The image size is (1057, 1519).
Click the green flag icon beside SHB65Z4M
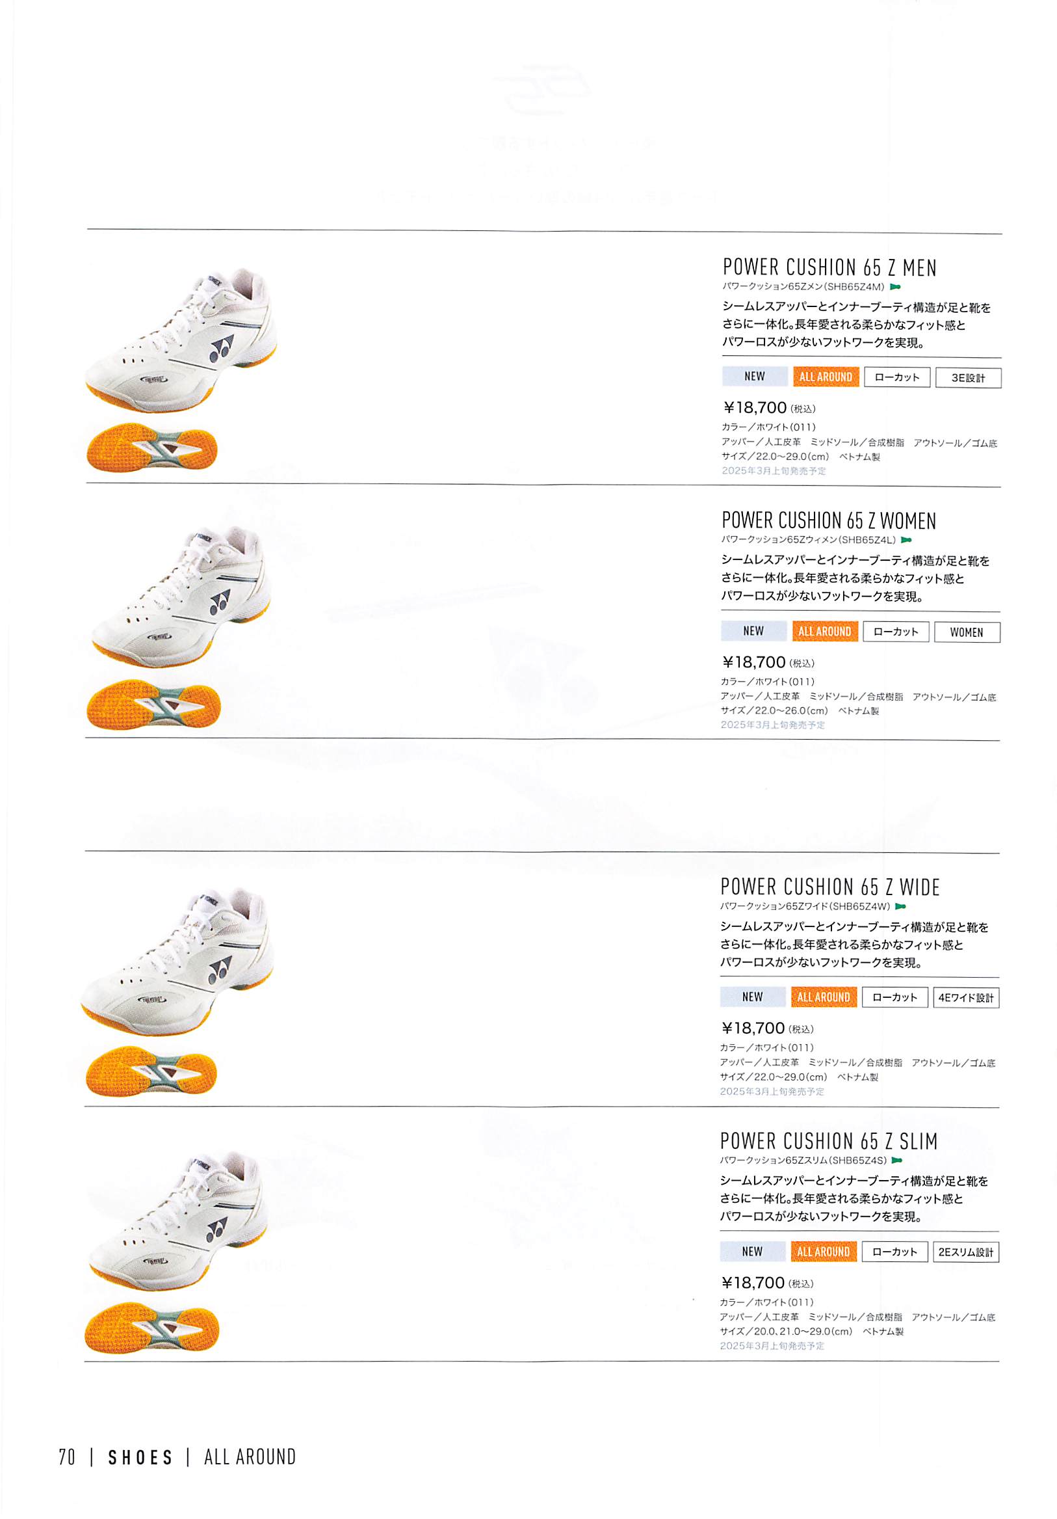coord(895,287)
